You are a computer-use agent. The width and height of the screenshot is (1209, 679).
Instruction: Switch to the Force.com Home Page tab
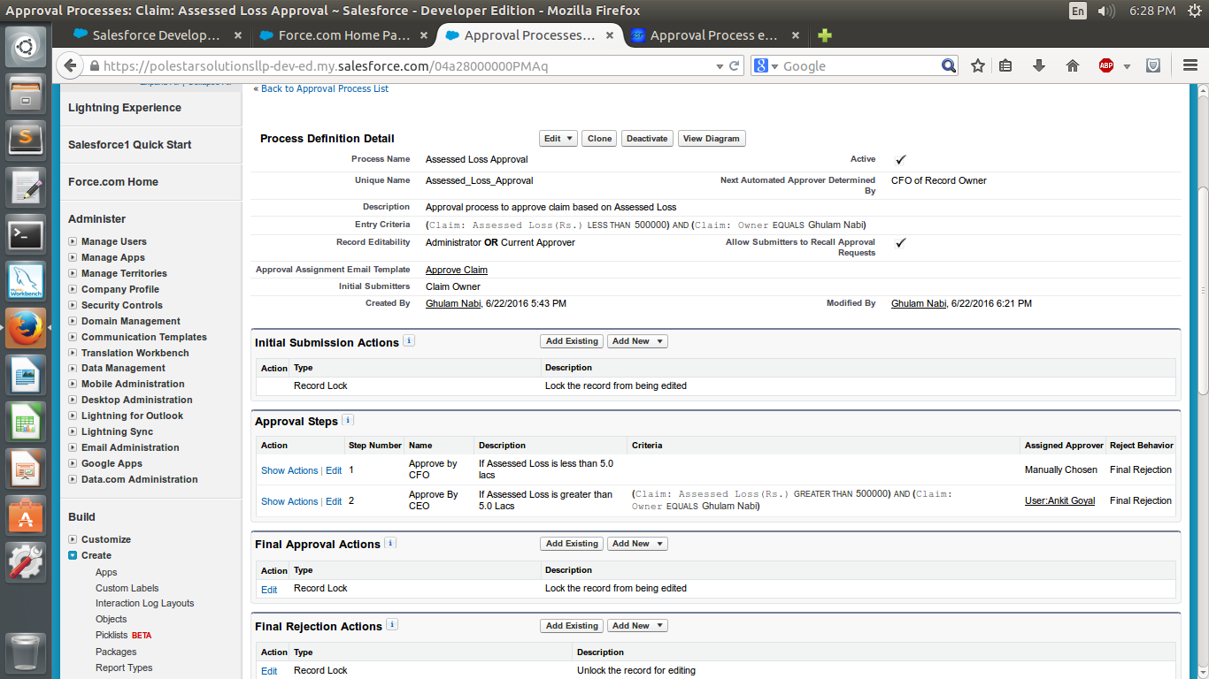[343, 35]
